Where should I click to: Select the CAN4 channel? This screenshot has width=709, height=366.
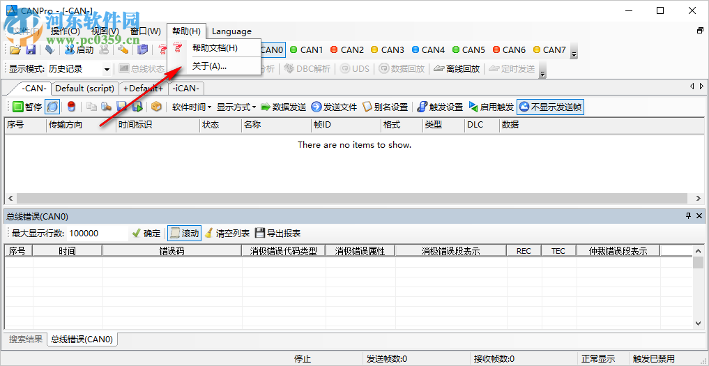428,49
